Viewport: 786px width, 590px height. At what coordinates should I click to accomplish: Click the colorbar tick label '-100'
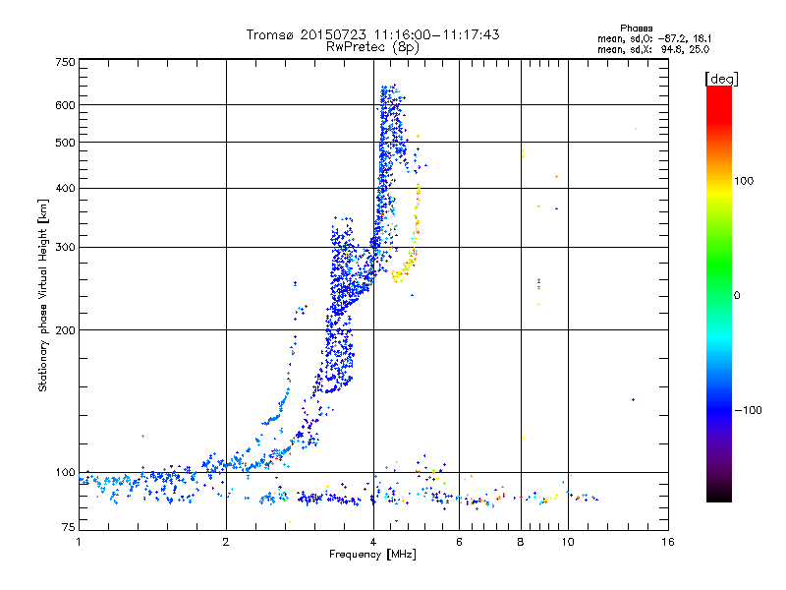748,410
